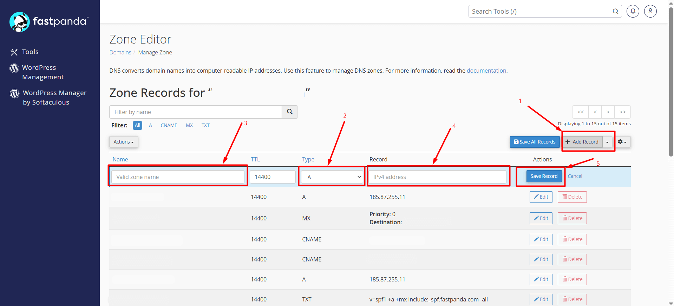Go to previous page of records

tap(595, 112)
